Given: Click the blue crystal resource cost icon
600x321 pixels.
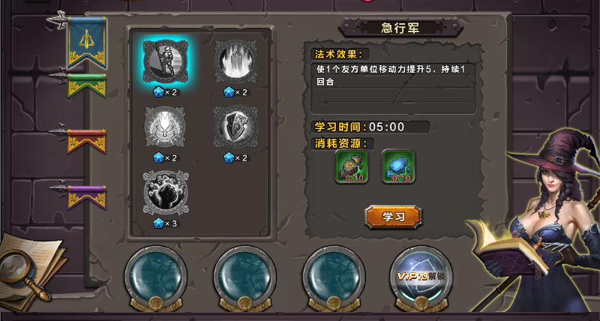Looking at the screenshot, I should (399, 166).
